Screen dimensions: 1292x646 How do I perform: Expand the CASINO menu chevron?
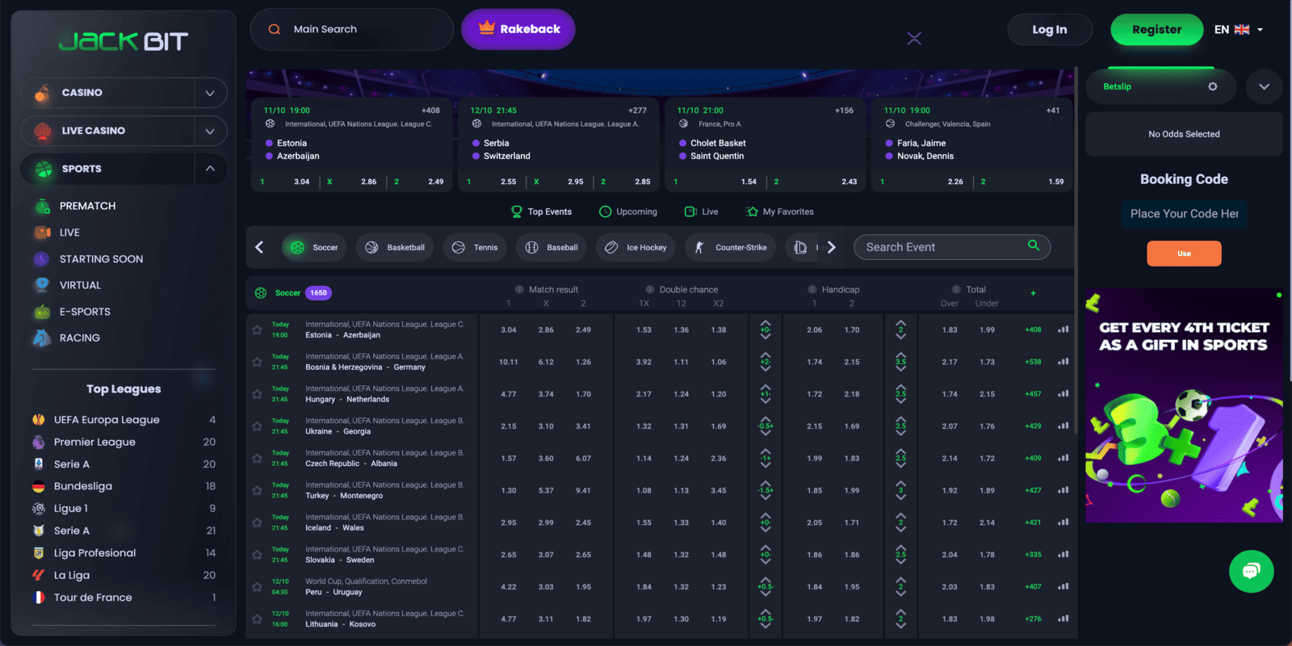(210, 93)
